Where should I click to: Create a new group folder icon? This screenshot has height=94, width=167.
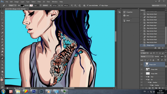point(156,88)
